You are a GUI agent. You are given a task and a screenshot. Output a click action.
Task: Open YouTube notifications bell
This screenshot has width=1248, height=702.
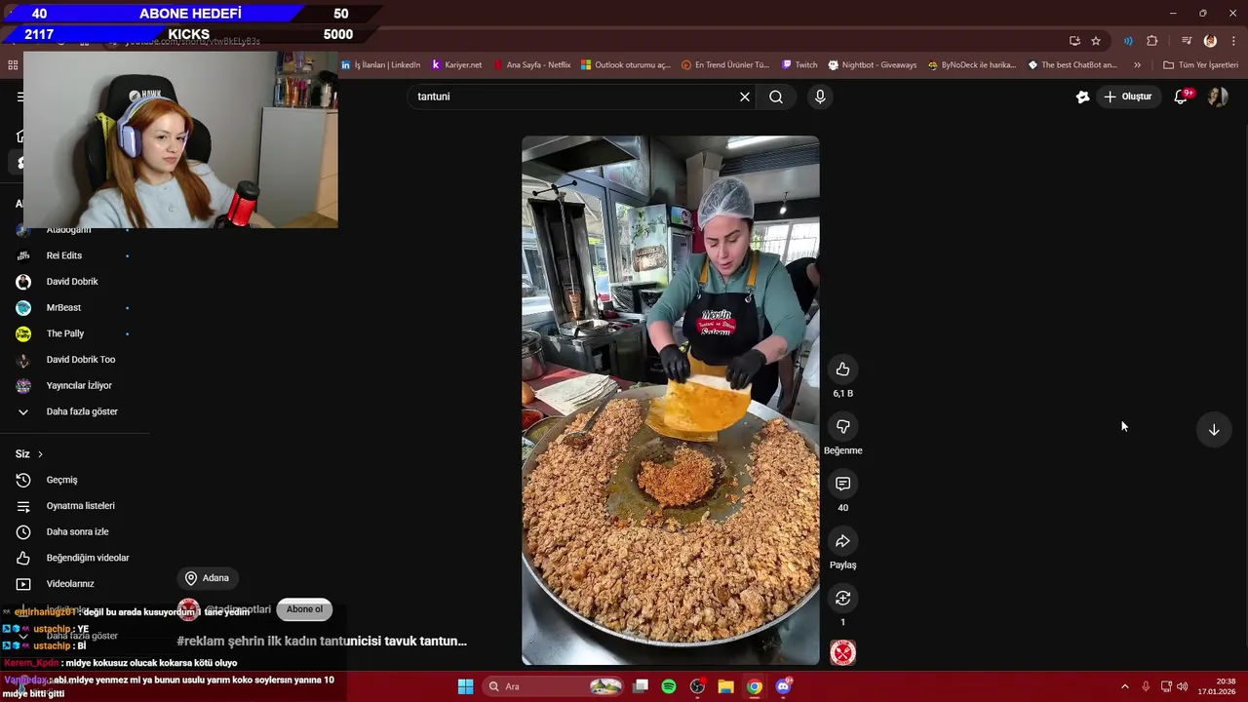pos(1182,97)
